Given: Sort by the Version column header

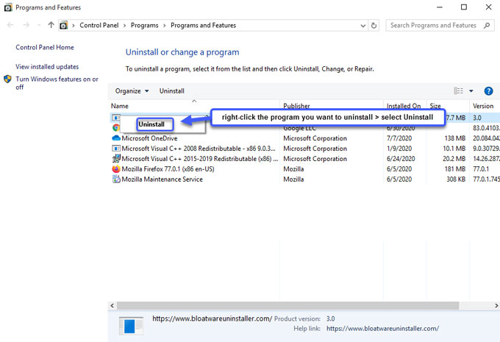Looking at the screenshot, I should tap(483, 106).
